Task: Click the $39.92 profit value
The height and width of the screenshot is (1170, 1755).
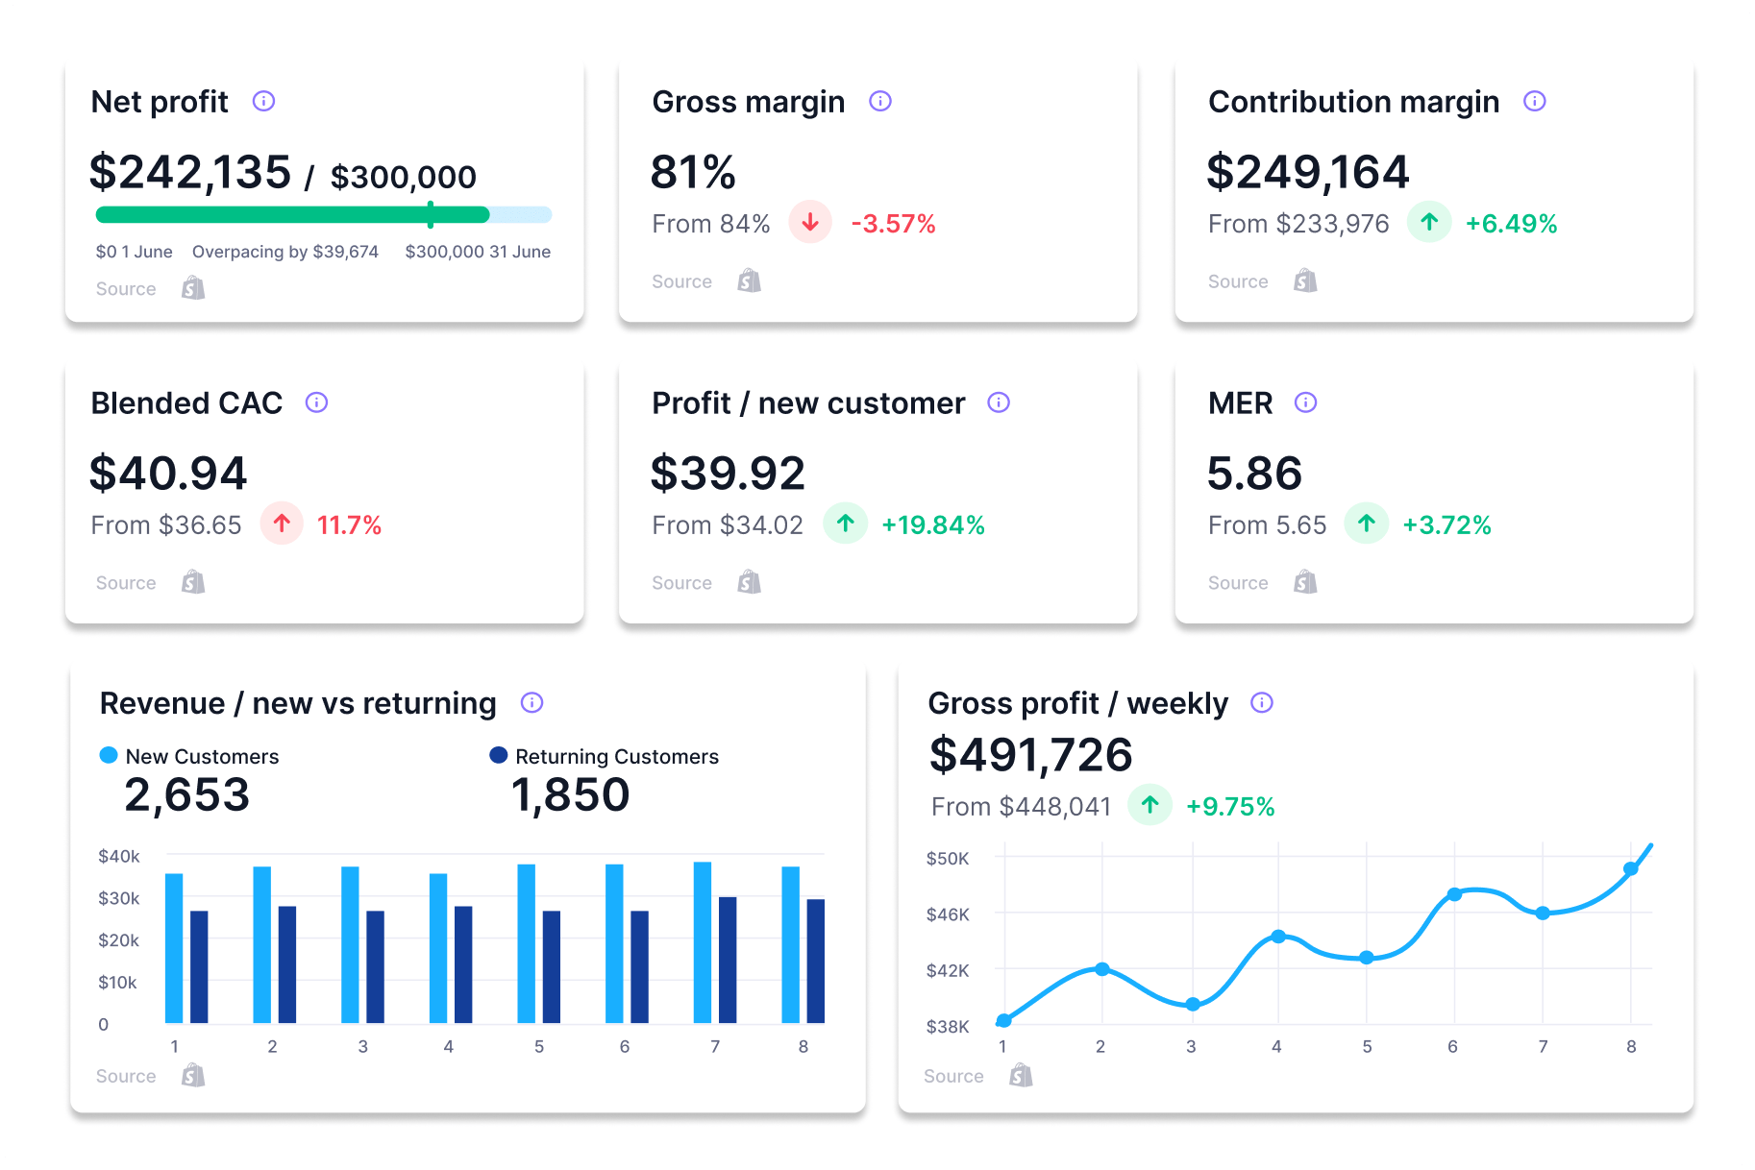Action: (x=728, y=474)
